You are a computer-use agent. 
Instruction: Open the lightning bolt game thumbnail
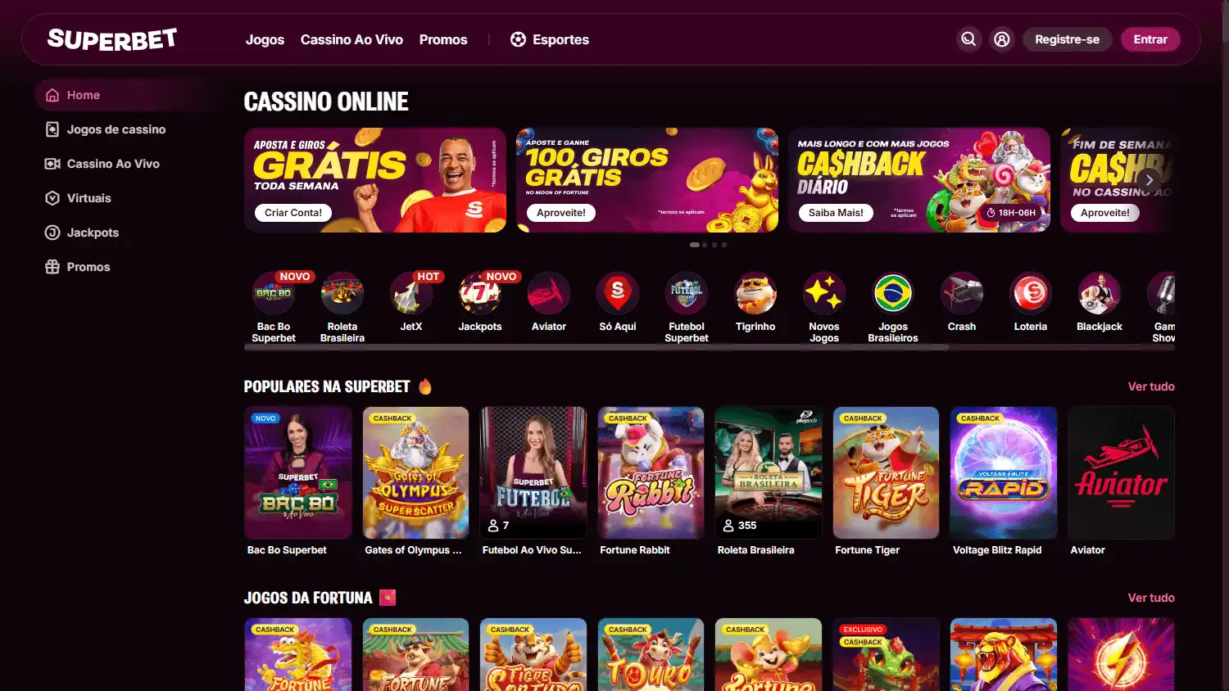coord(1121,655)
